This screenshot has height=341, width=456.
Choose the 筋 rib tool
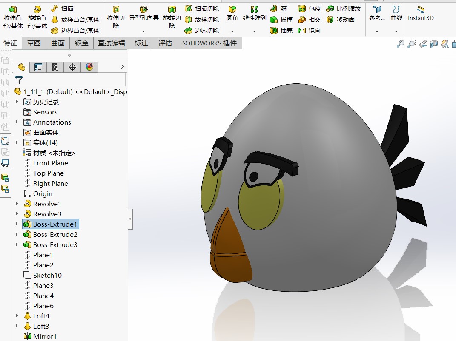point(278,9)
